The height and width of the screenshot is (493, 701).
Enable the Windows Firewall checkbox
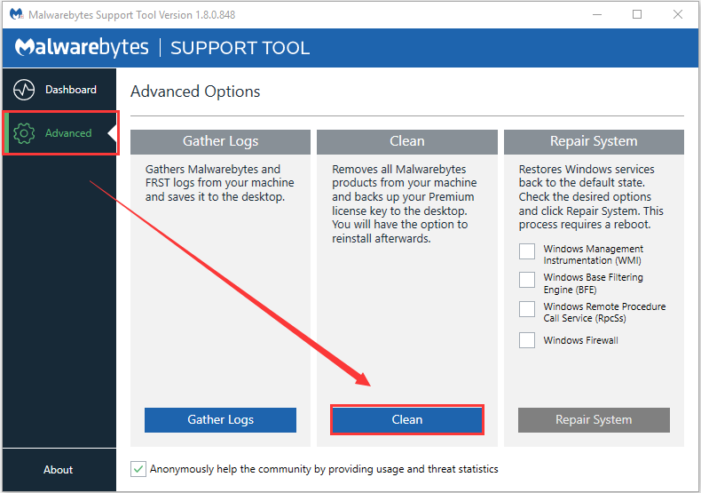click(527, 340)
